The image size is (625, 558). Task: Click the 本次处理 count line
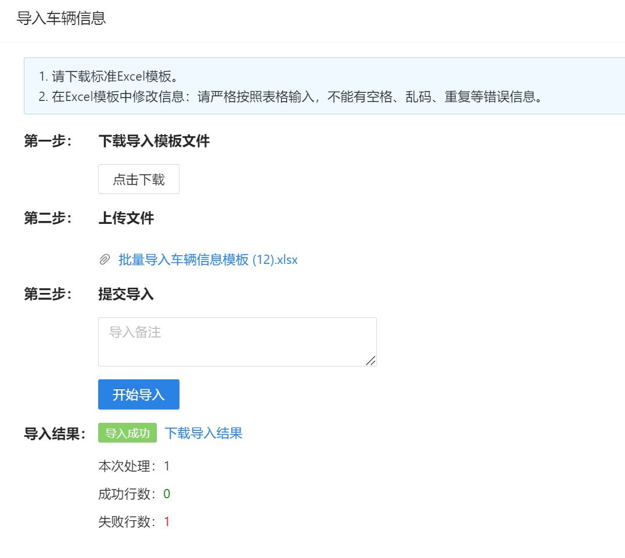tap(134, 466)
